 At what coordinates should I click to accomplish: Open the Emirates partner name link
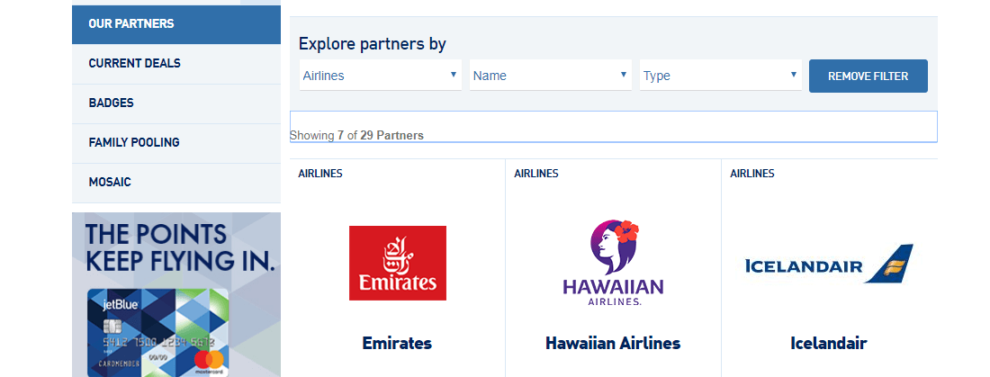click(397, 343)
